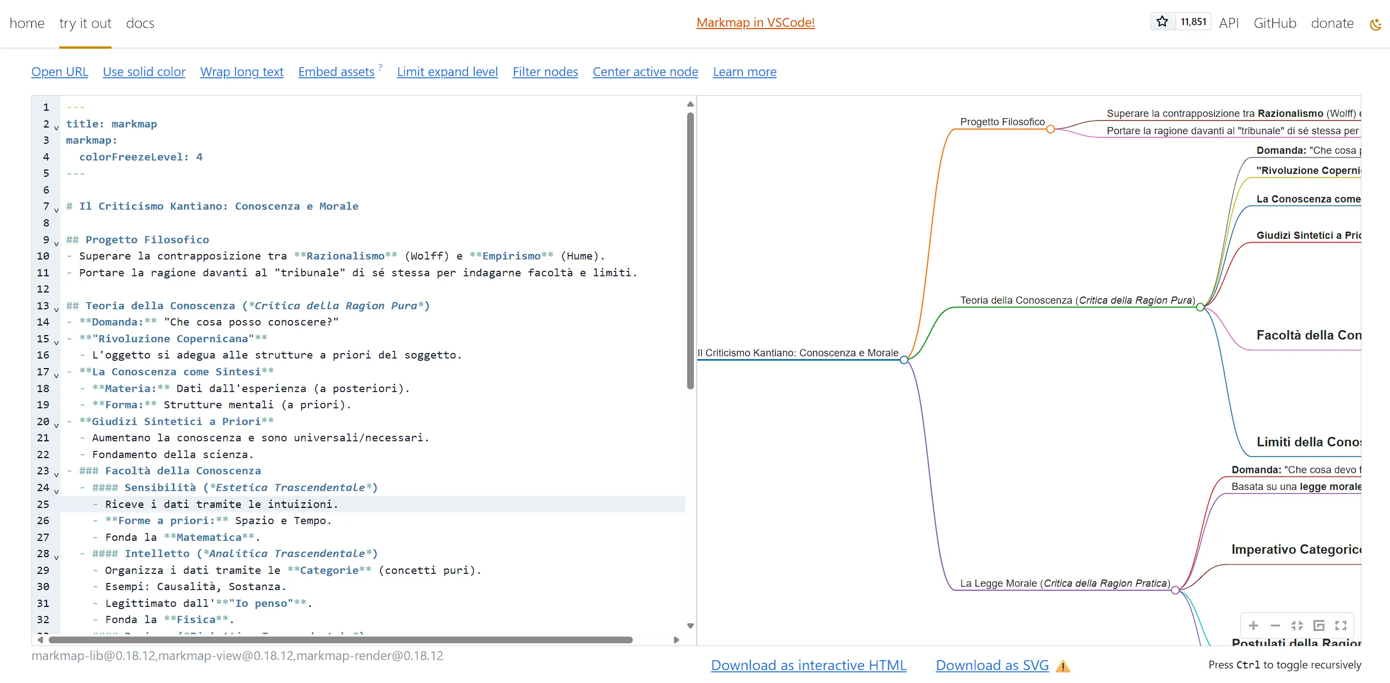Open the docs tab
1390x683 pixels.
[x=140, y=23]
